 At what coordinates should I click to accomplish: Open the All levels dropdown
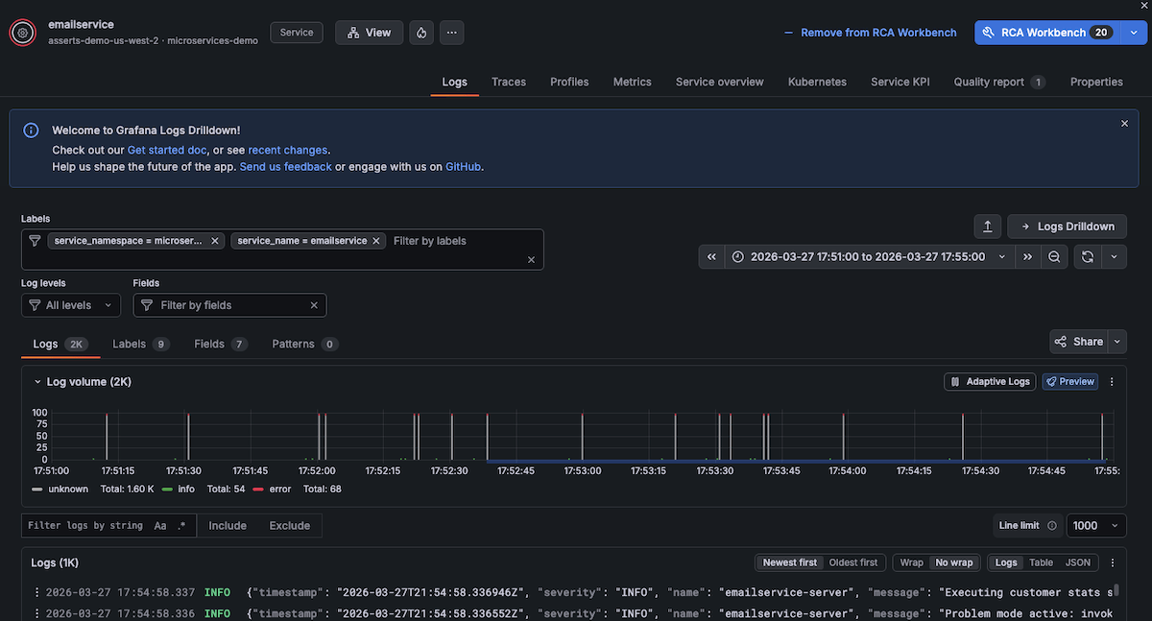click(x=71, y=305)
